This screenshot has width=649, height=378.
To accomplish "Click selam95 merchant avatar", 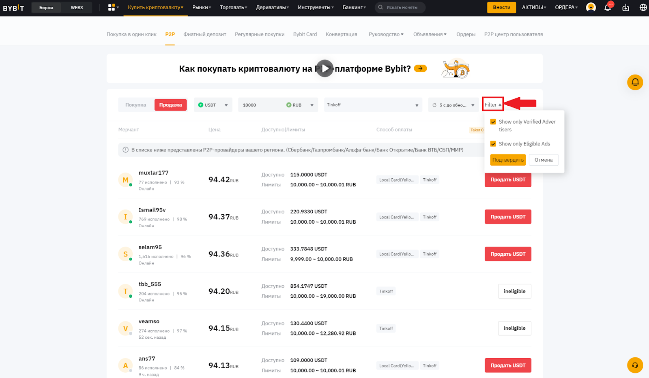I will coord(125,254).
